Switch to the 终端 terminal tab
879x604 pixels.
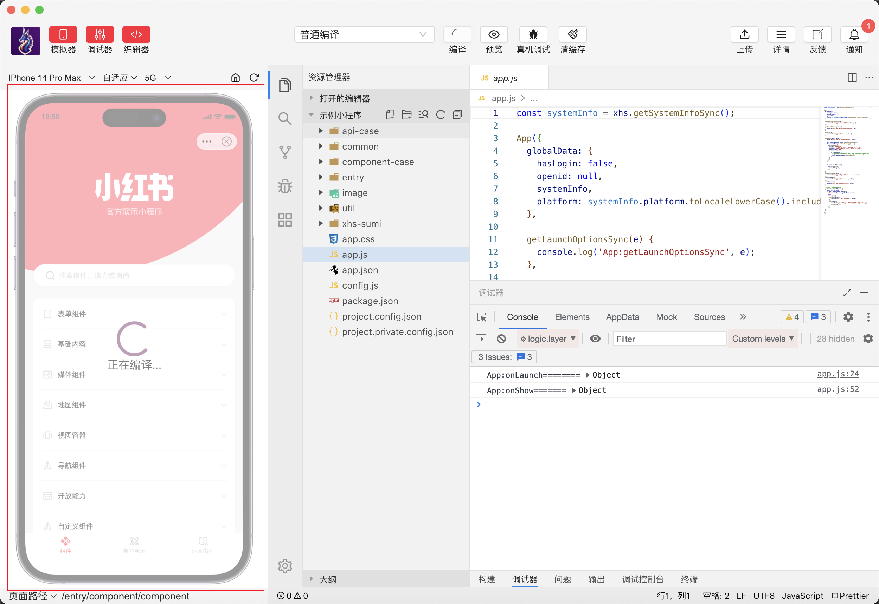[689, 579]
